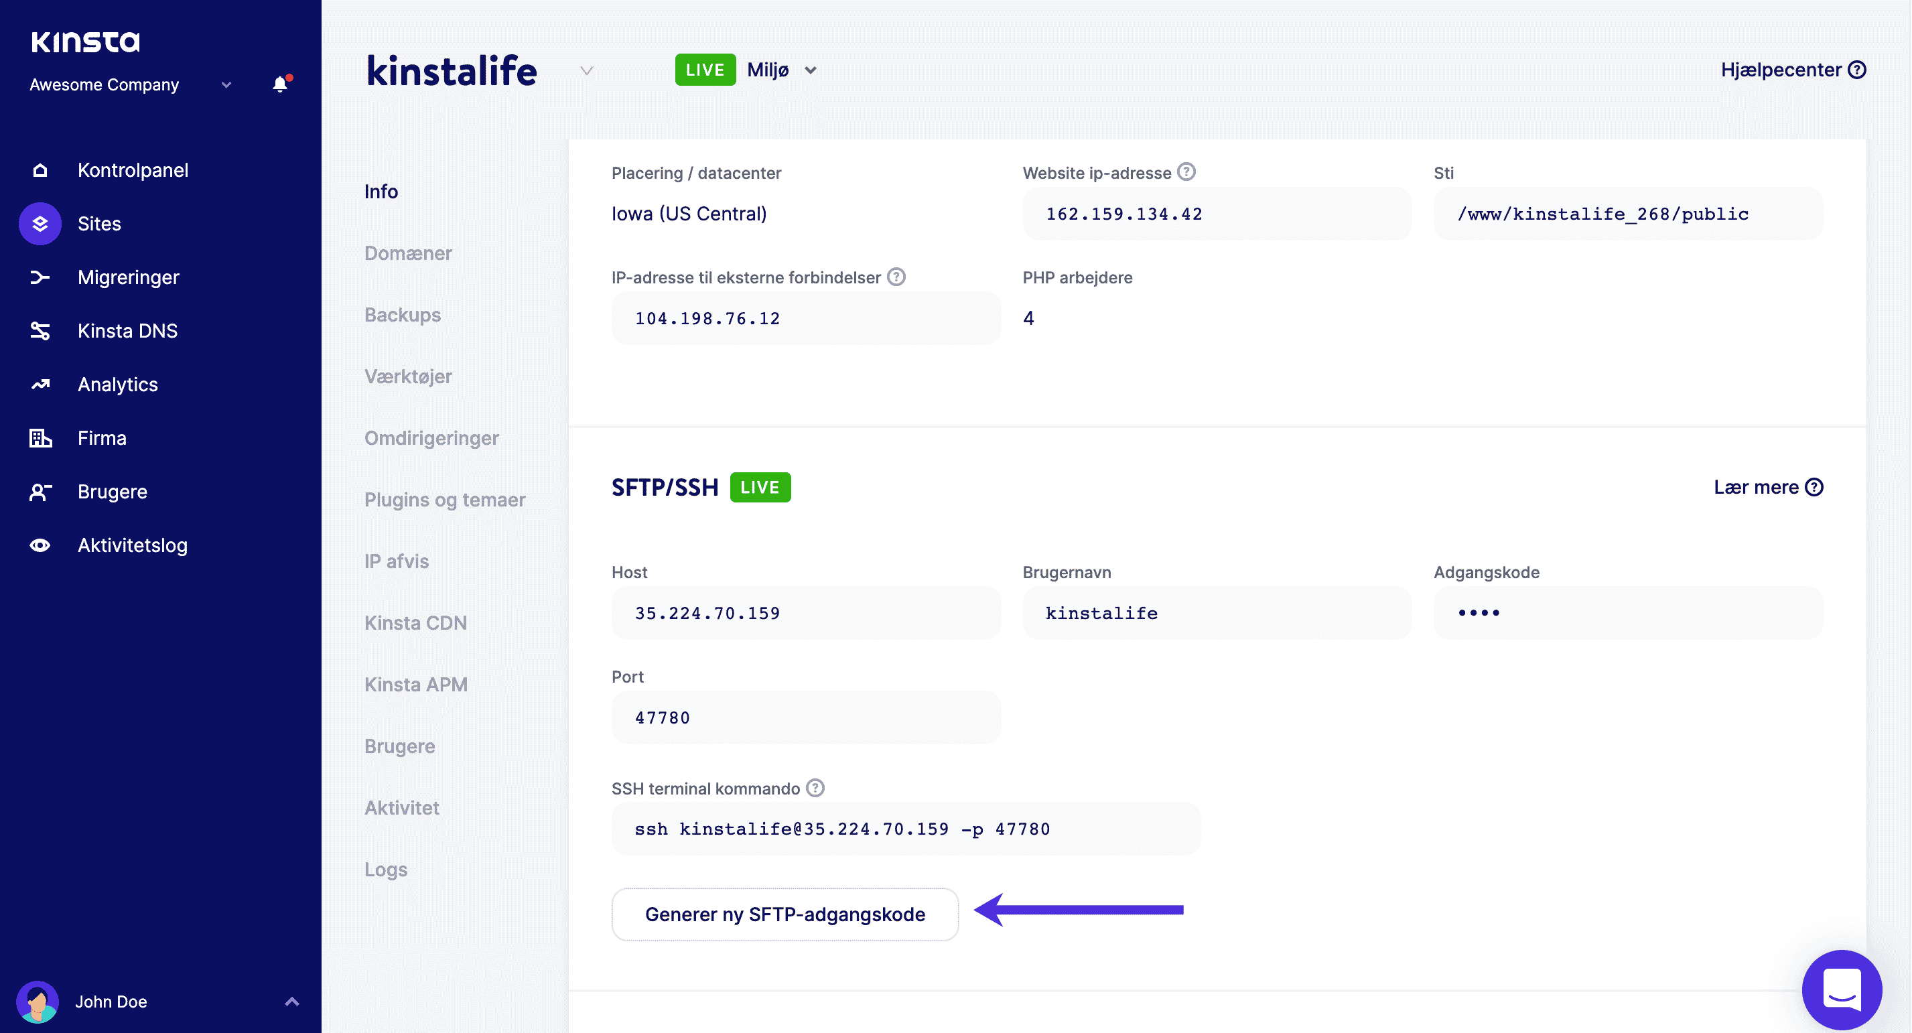Open the Lær mere link
The height and width of the screenshot is (1033, 1912).
click(x=1768, y=488)
